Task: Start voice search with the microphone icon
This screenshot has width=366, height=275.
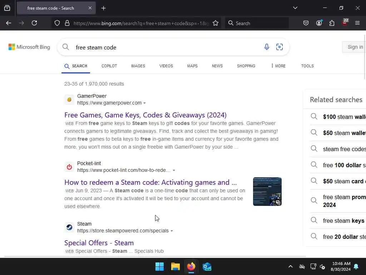Action: pyautogui.click(x=267, y=47)
